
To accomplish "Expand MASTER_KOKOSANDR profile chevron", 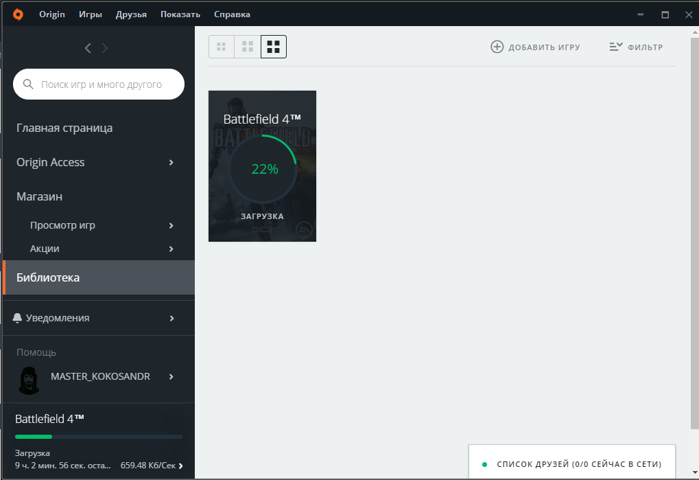I will tap(171, 376).
